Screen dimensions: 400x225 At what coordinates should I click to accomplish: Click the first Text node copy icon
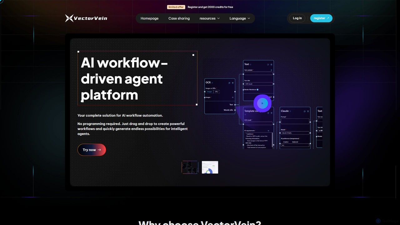(268, 65)
